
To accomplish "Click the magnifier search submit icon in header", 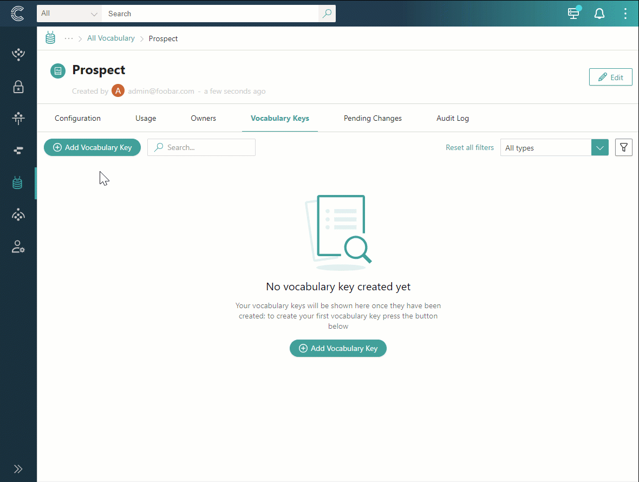I will pos(327,14).
